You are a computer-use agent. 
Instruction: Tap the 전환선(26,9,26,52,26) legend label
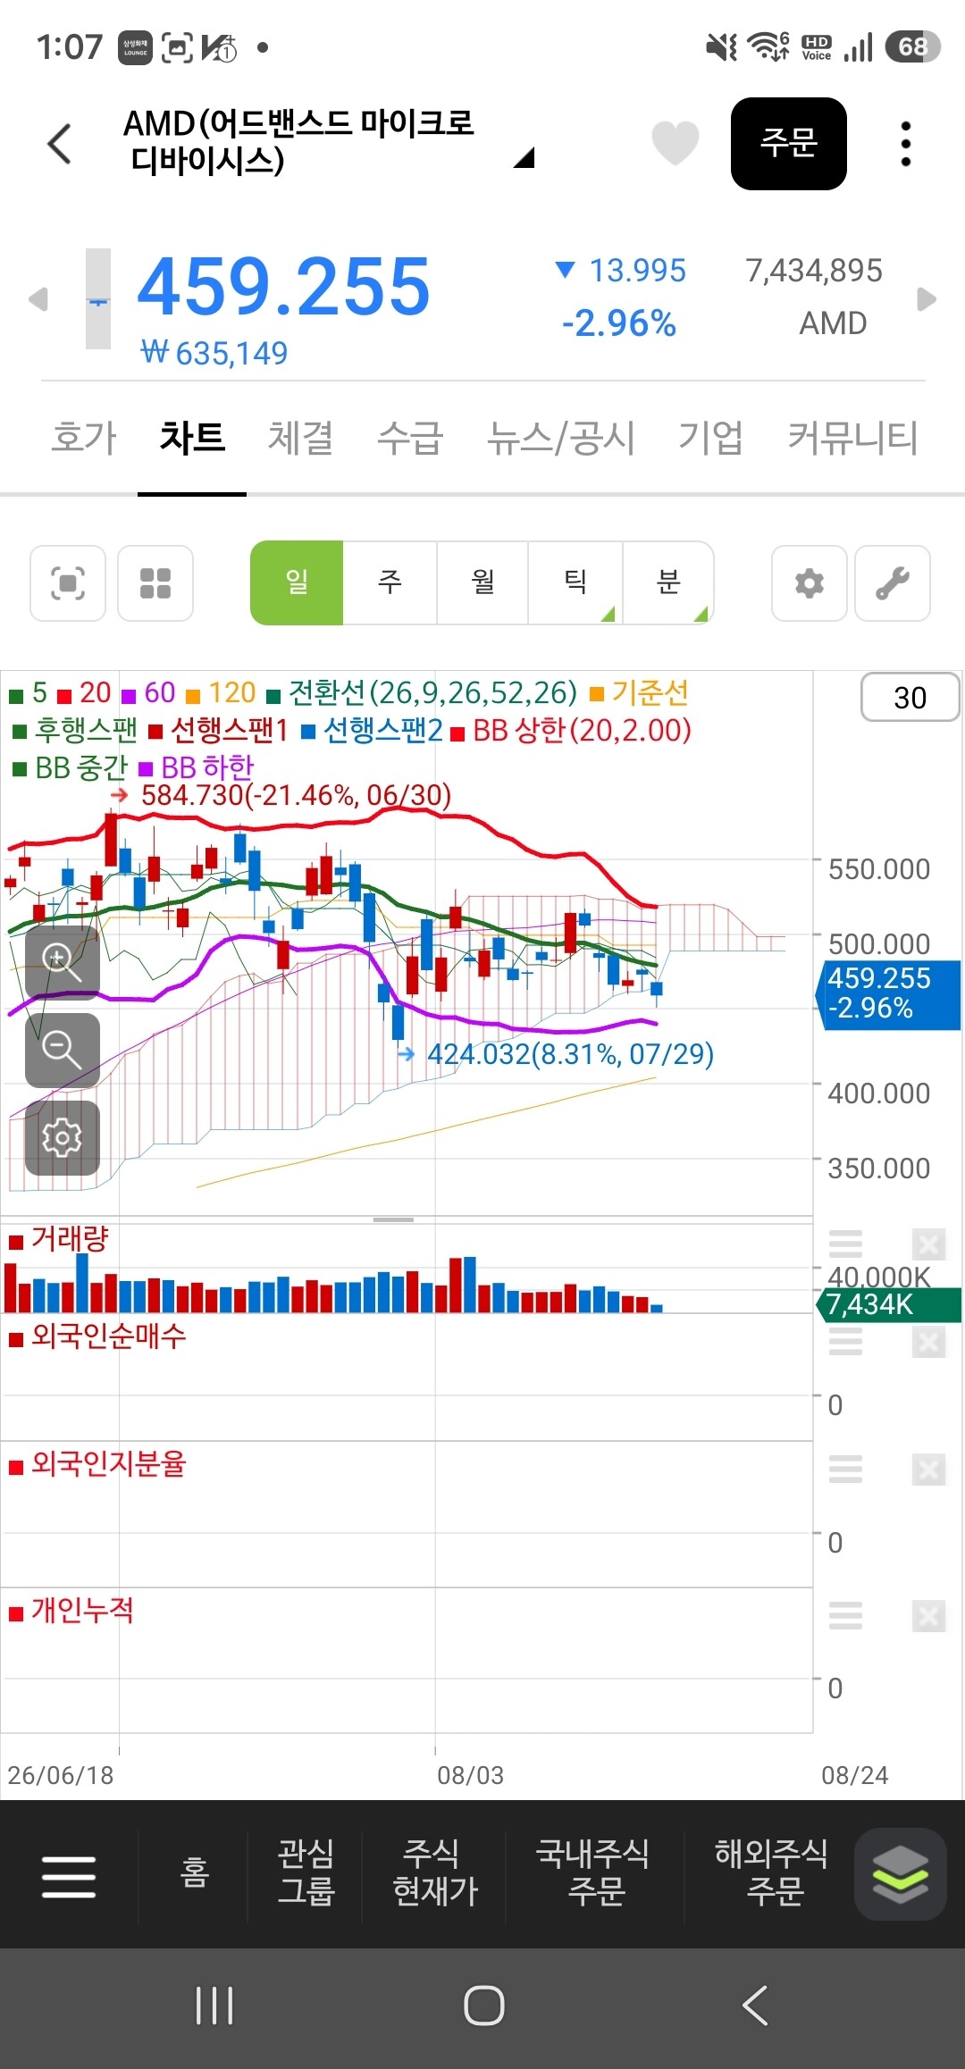click(x=422, y=693)
